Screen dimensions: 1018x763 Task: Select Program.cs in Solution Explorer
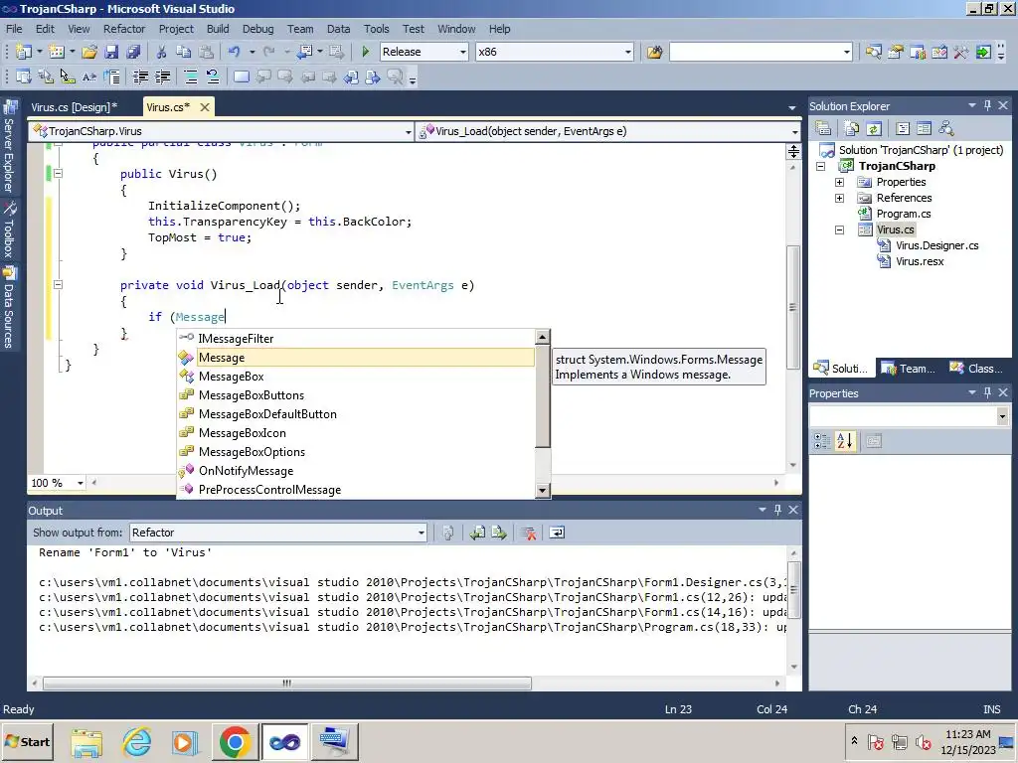click(x=903, y=214)
